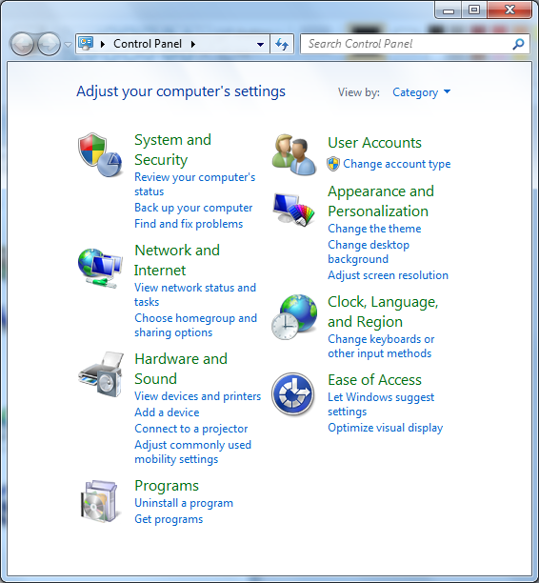The height and width of the screenshot is (583, 539).
Task: Click the Network and Internet globe icon
Action: [100, 268]
